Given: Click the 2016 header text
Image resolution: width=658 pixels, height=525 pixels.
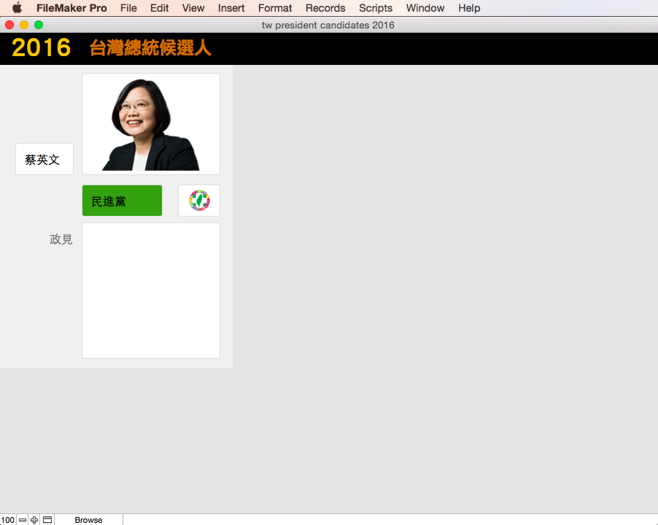Looking at the screenshot, I should click(x=41, y=47).
